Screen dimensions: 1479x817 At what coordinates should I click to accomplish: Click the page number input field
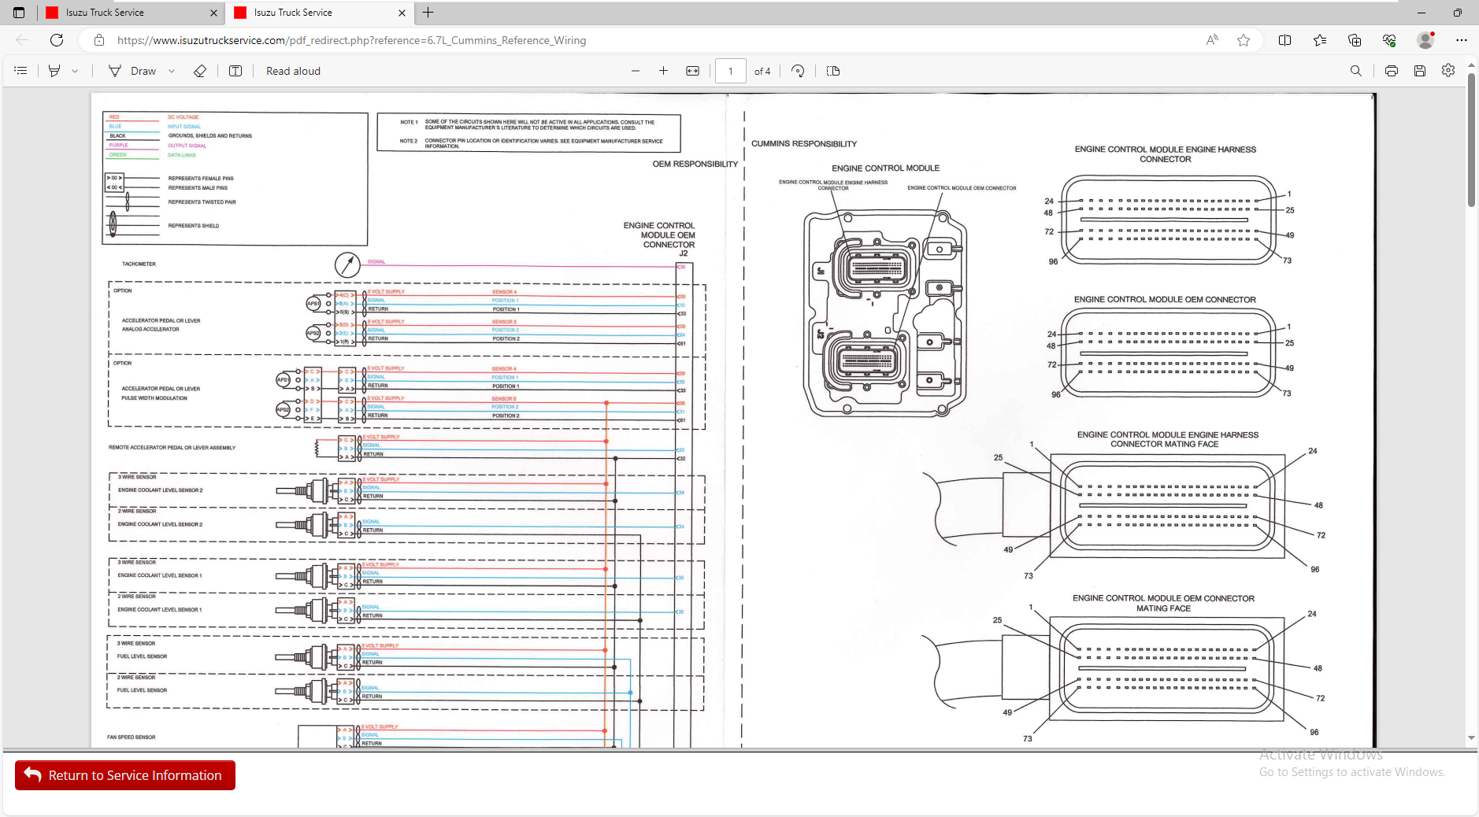click(730, 71)
